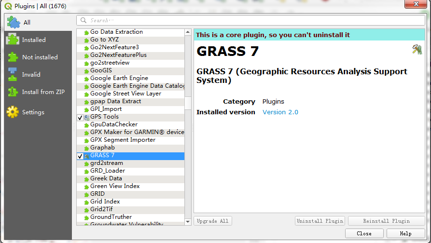Image resolution: width=431 pixels, height=243 pixels.
Task: Click the Invalid plugins icon
Action: pyautogui.click(x=13, y=74)
